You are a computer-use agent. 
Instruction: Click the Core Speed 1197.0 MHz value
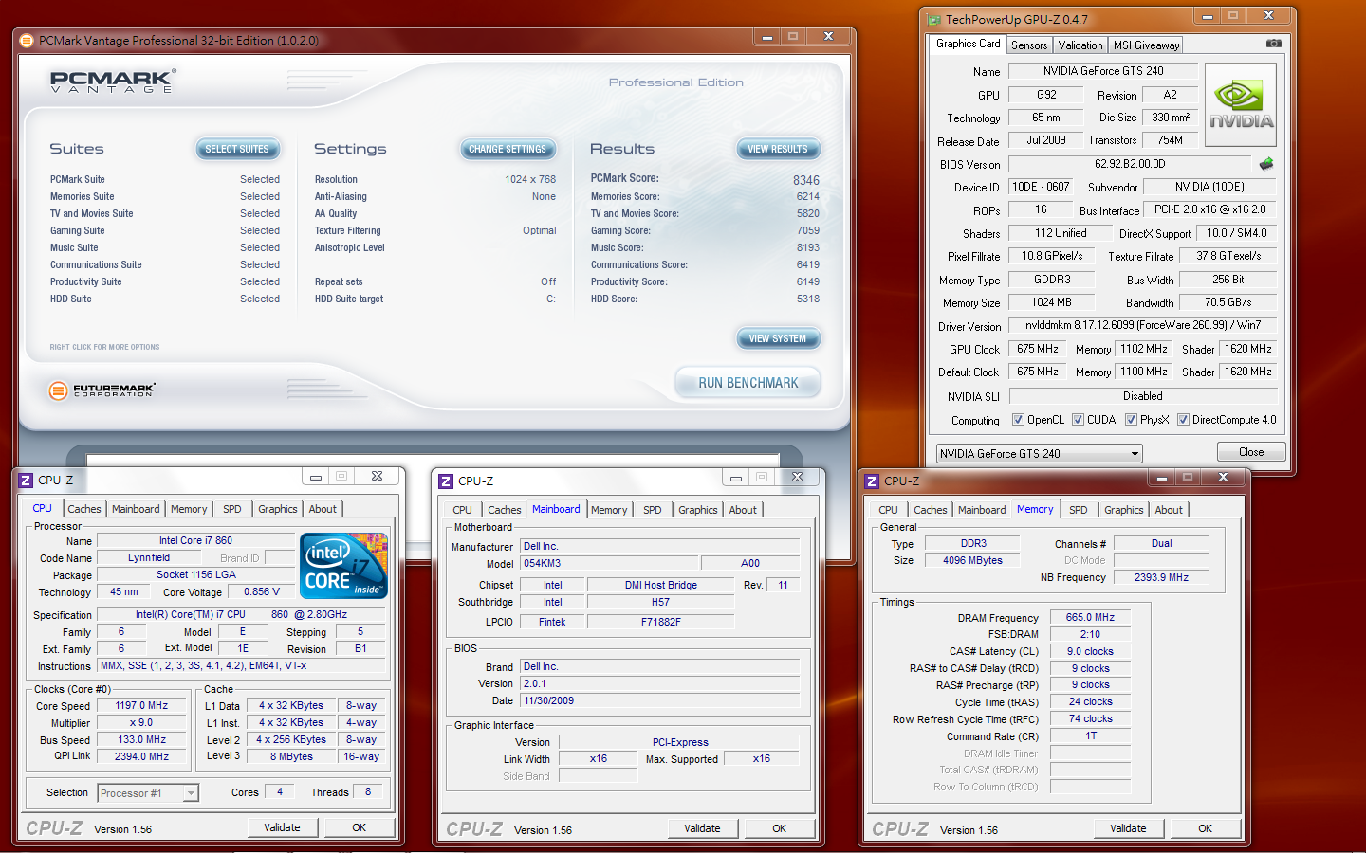click(142, 706)
